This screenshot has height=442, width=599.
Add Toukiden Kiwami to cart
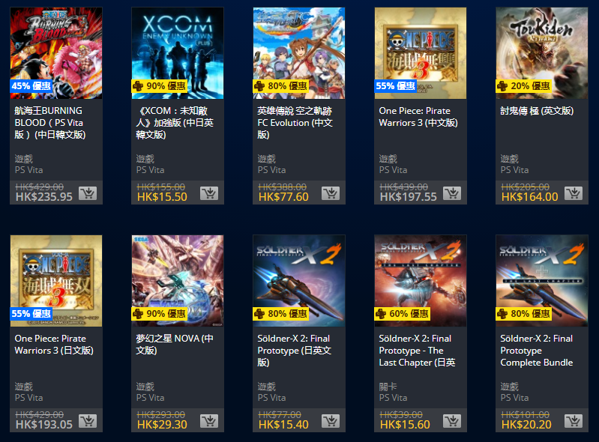pyautogui.click(x=574, y=193)
